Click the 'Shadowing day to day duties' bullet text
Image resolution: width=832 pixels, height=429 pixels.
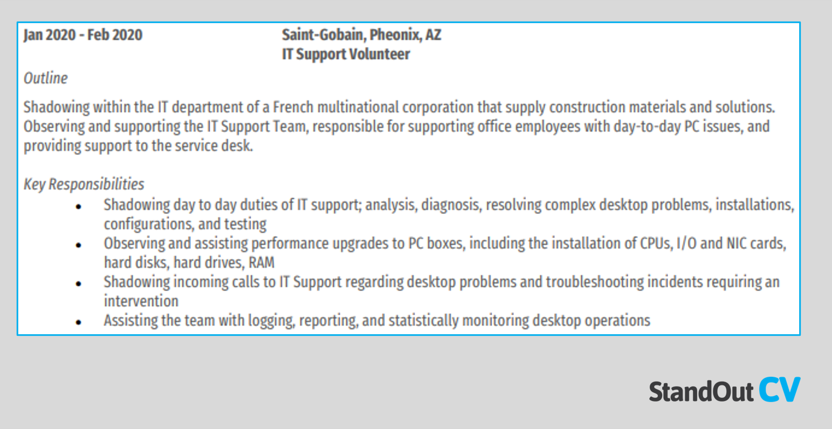(448, 205)
